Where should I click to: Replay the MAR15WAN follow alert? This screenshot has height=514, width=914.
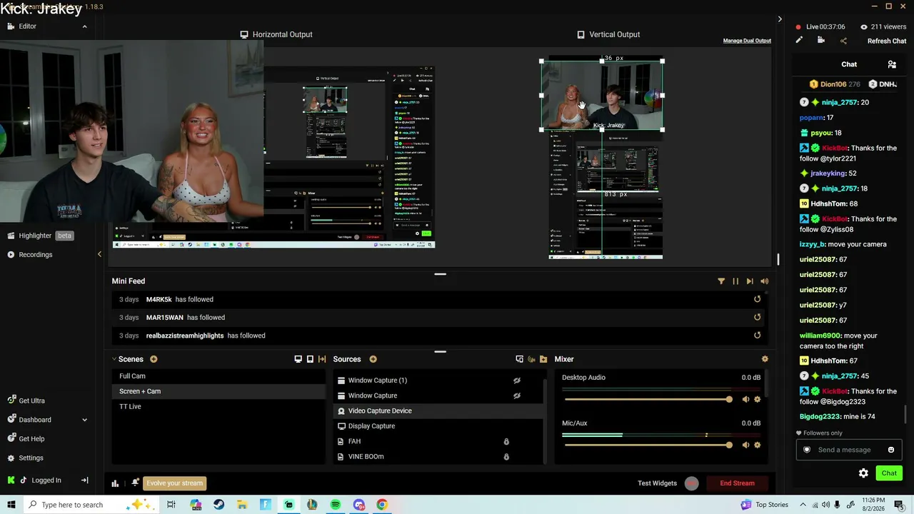[758, 317]
